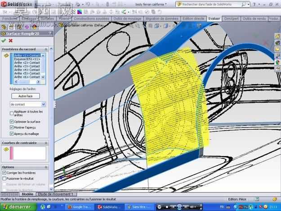Switch to the DimXpert tab
Image resolution: width=281 pixels, height=211 pixels.
pos(231,18)
